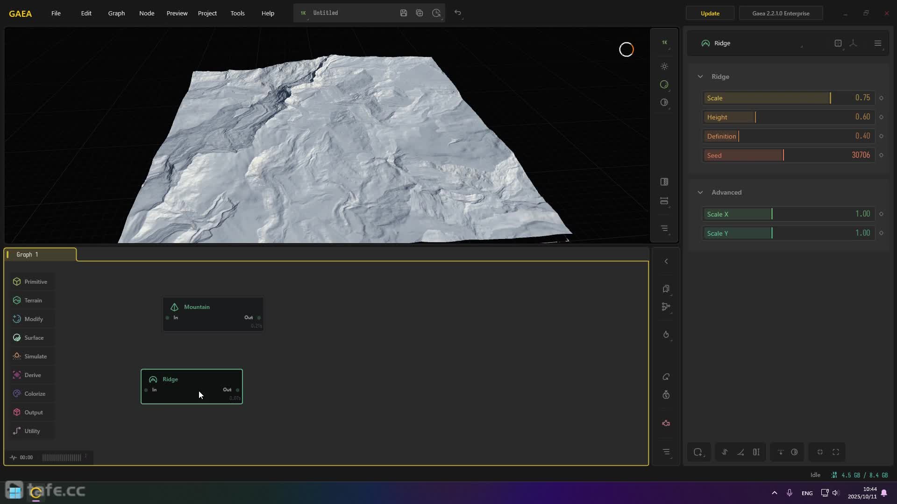Image resolution: width=897 pixels, height=504 pixels.
Task: Collapse the Ridge properties section
Action: 700,77
